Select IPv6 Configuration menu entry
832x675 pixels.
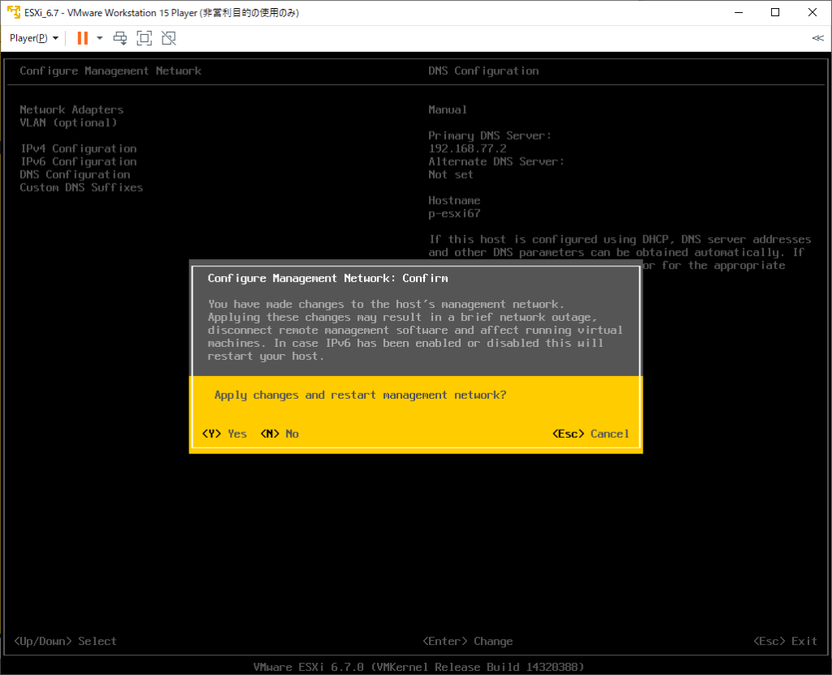tap(78, 162)
